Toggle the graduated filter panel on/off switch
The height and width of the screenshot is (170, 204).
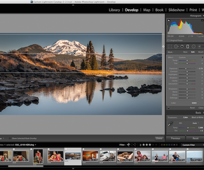(169, 108)
